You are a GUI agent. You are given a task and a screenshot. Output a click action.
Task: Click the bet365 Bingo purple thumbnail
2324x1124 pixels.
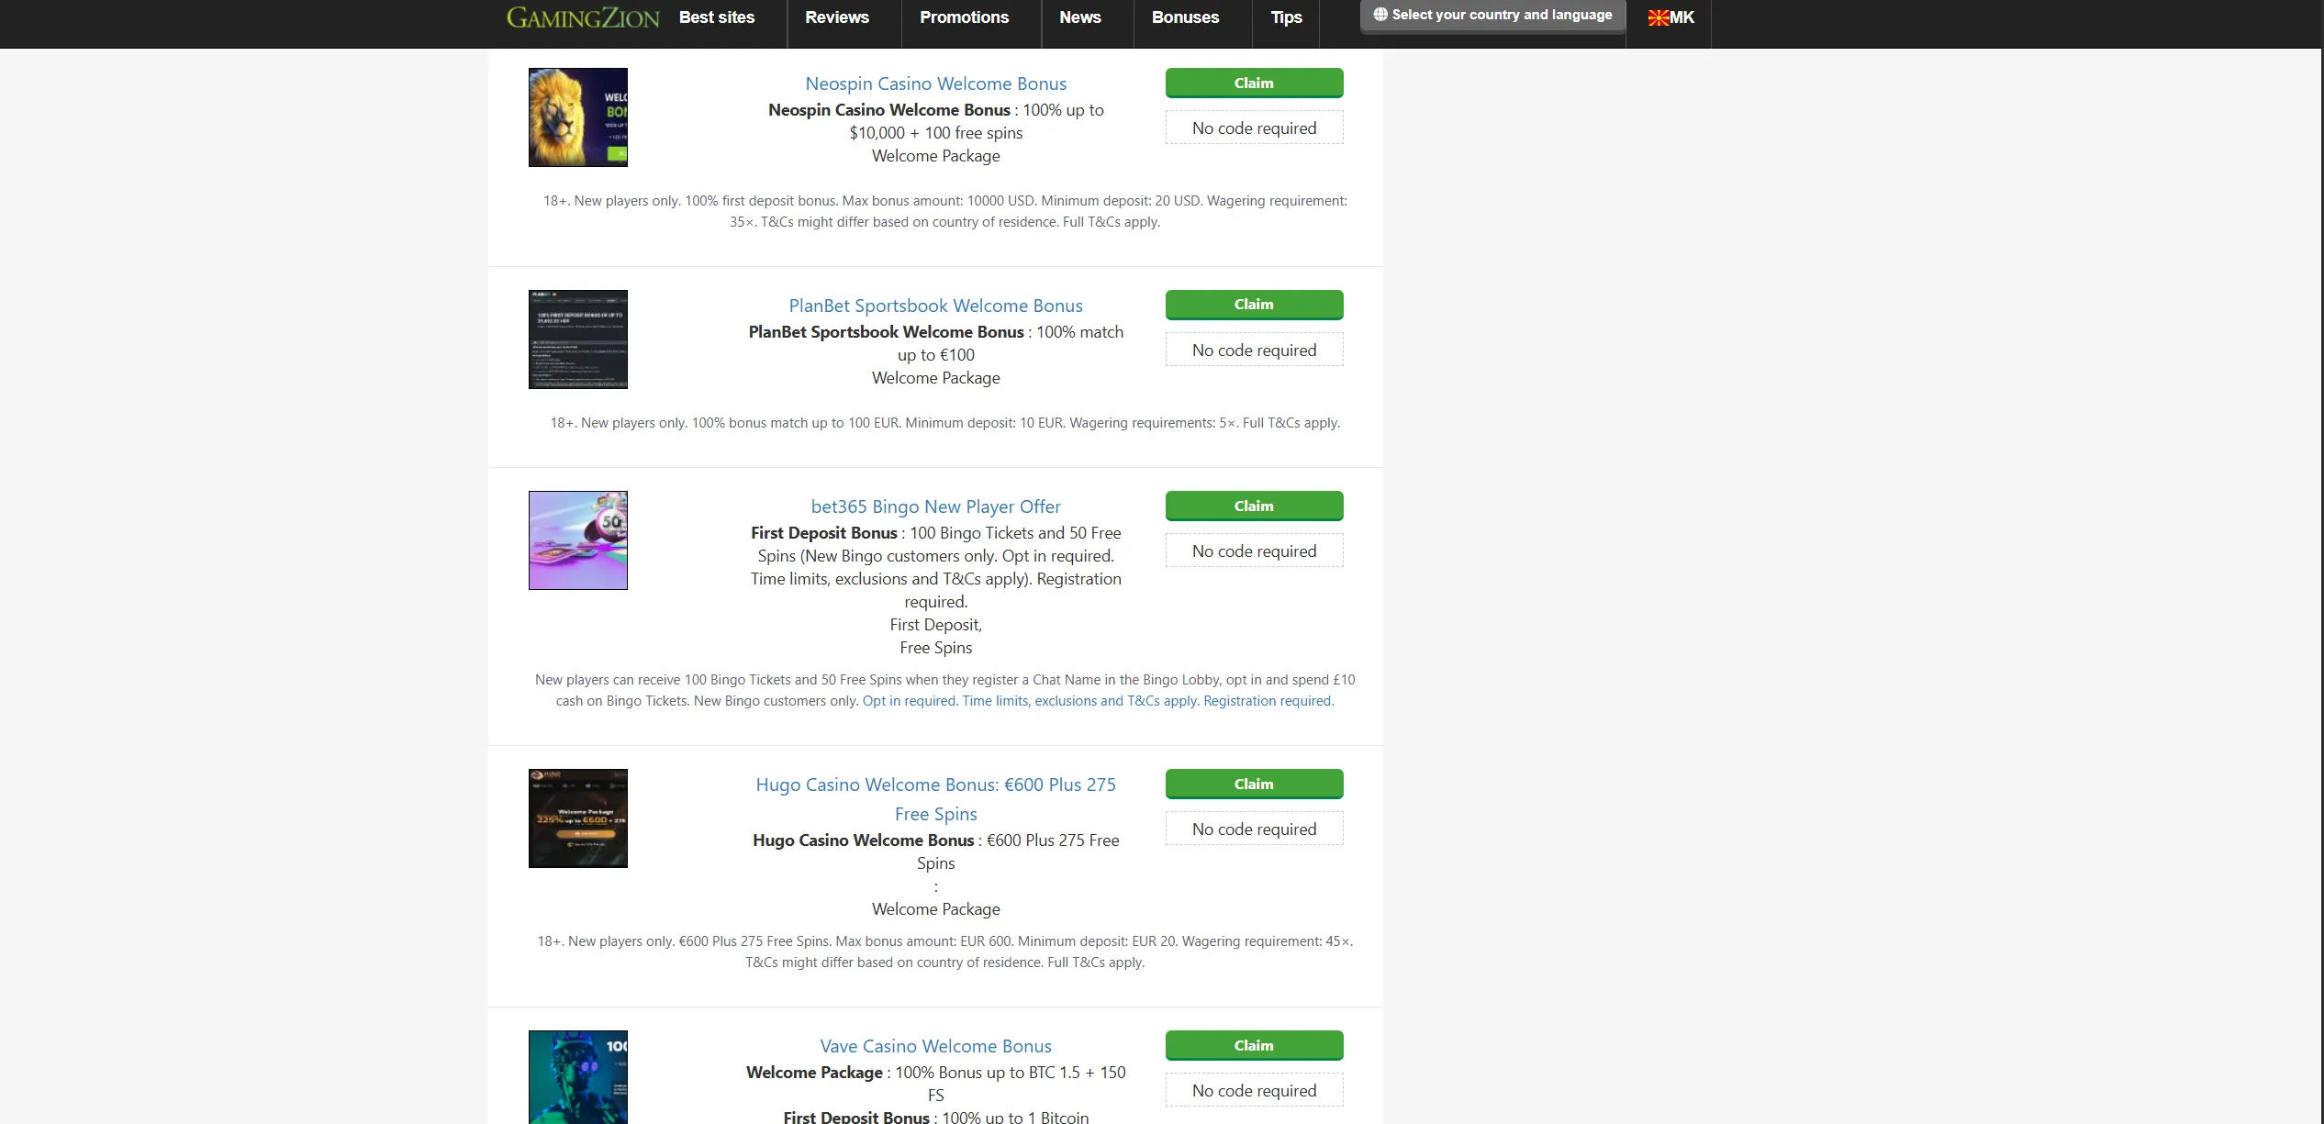click(578, 540)
